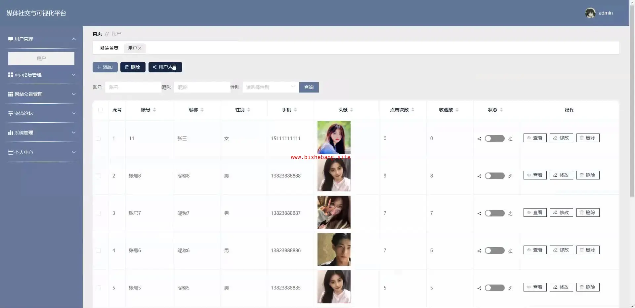Click the edit pencil icon beside row 2 toggle
This screenshot has height=308, width=635.
[510, 176]
